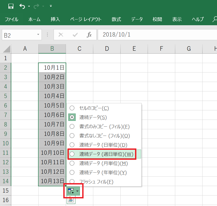The image size is (217, 206).
Task: Click the row 15 header
Action: coord(6,190)
